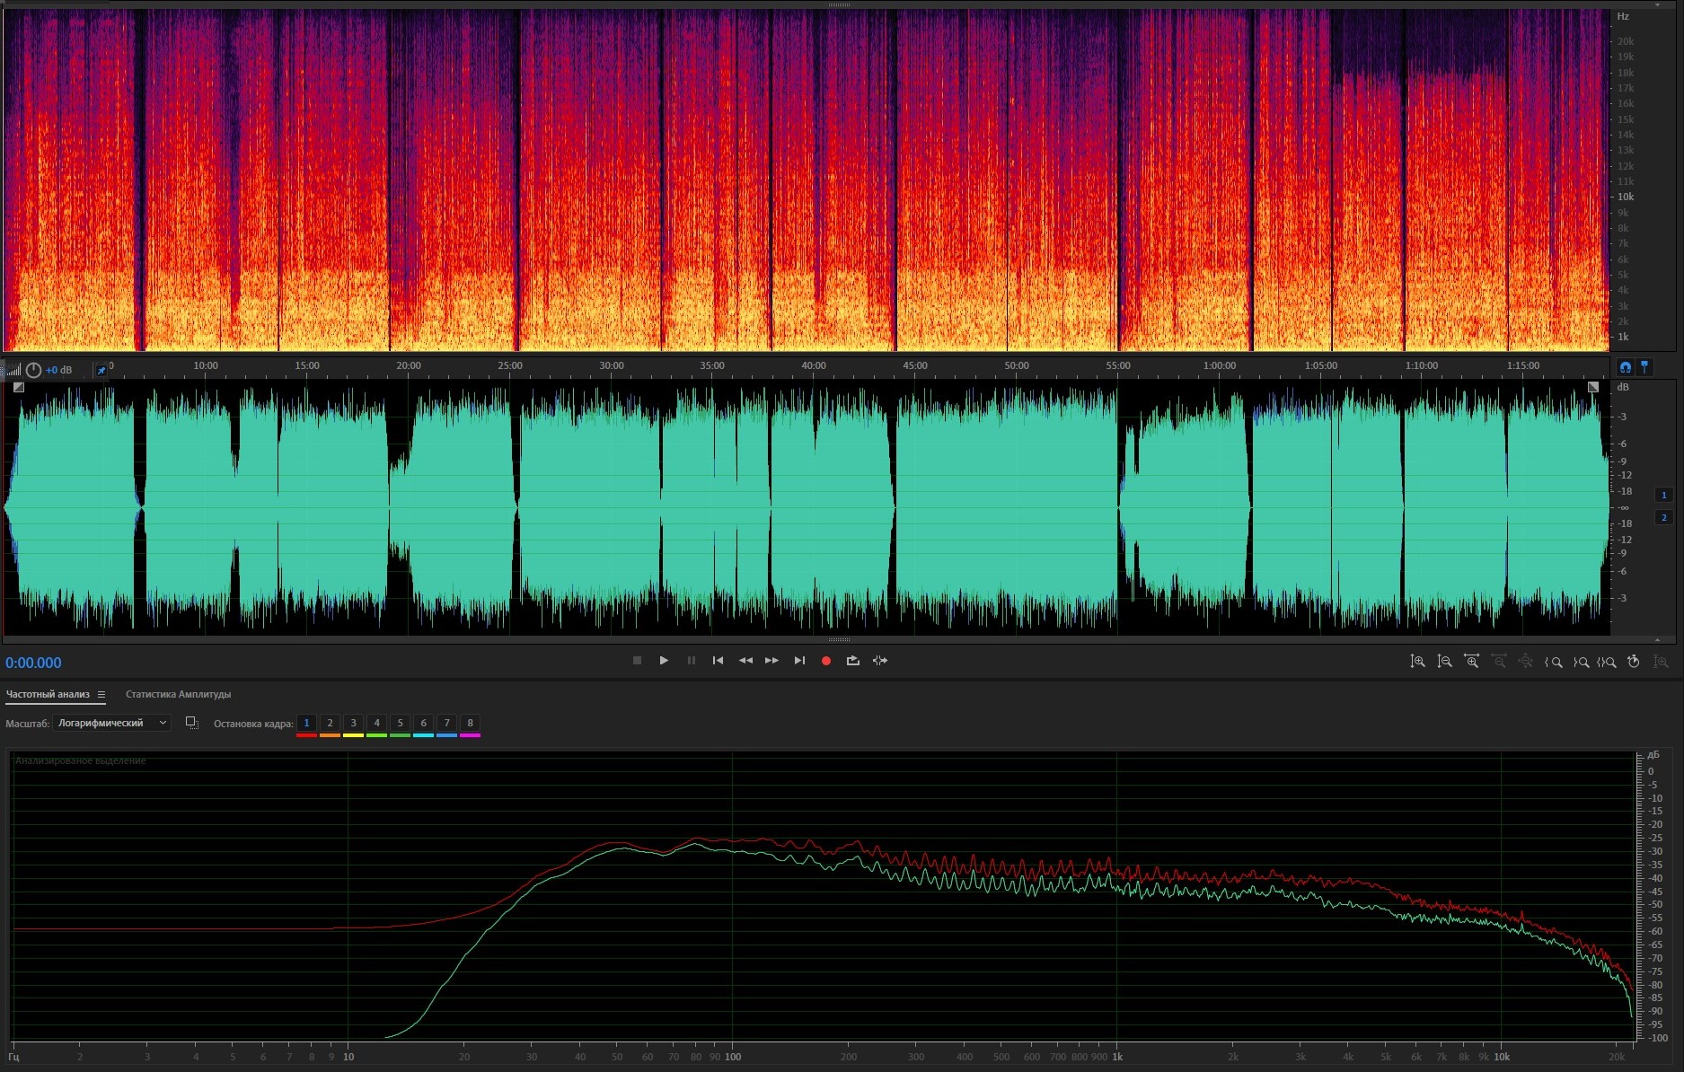The height and width of the screenshot is (1072, 1684).
Task: Open the Масштаб Логарифмический dropdown
Action: (112, 723)
